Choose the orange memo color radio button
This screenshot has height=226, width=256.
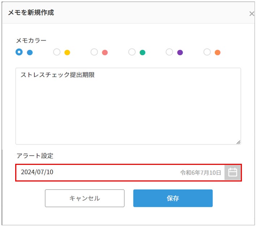[x=207, y=52]
